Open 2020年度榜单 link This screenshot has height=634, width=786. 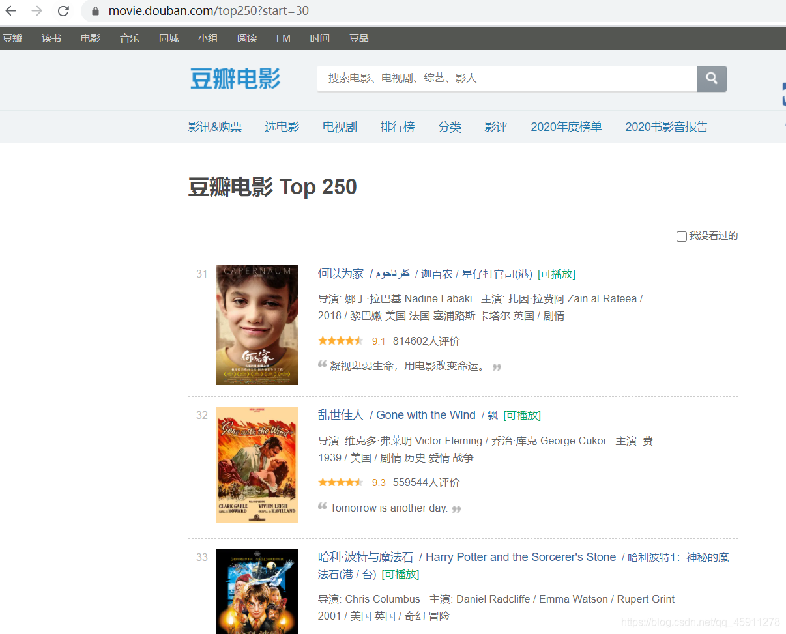tap(566, 127)
